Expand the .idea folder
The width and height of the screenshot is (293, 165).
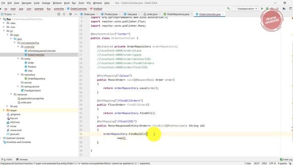(4, 23)
